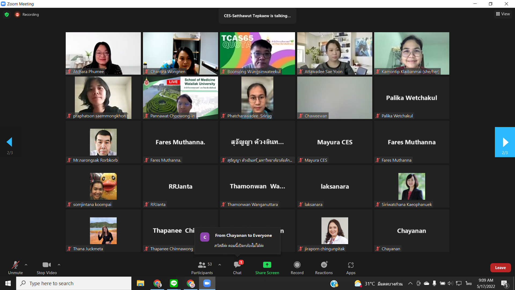This screenshot has height=290, width=515.
Task: Toggle Stop Video camera
Action: [46, 265]
